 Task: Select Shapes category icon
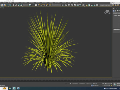point(115,11)
